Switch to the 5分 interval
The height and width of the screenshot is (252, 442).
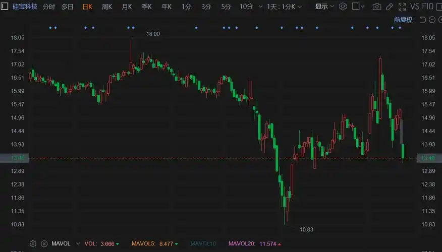[x=226, y=7]
